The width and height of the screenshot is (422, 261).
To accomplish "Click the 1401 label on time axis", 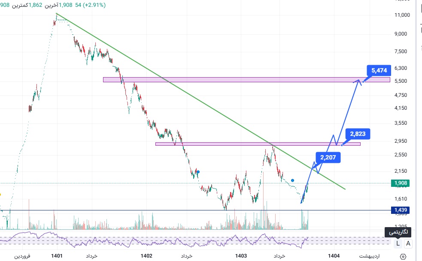I will pyautogui.click(x=57, y=256).
